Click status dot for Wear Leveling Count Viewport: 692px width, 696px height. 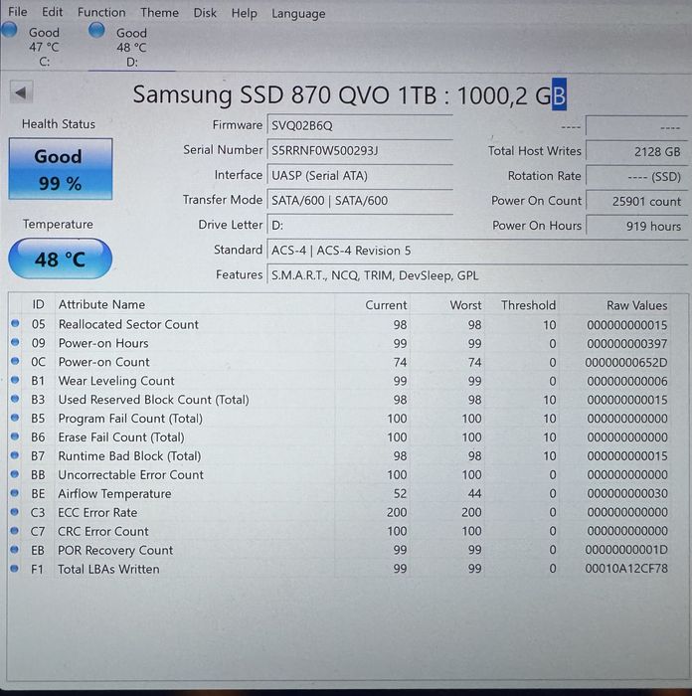click(15, 380)
